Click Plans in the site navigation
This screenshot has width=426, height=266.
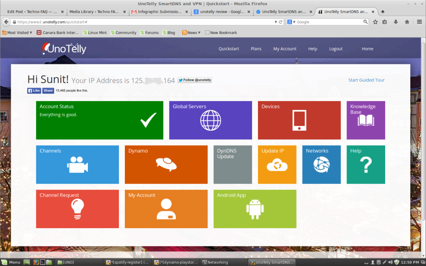tap(256, 49)
